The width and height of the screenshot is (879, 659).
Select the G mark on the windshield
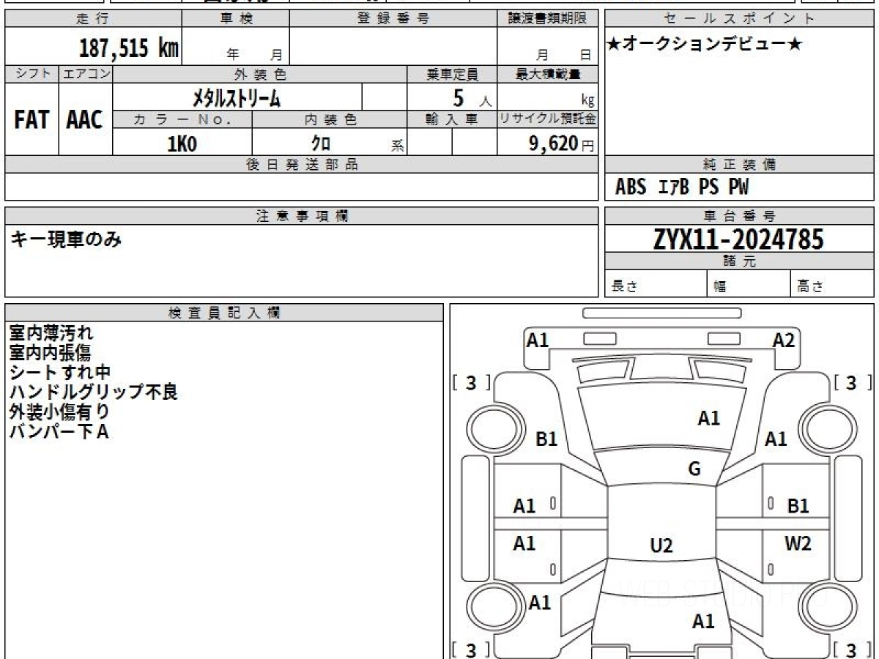click(x=694, y=469)
